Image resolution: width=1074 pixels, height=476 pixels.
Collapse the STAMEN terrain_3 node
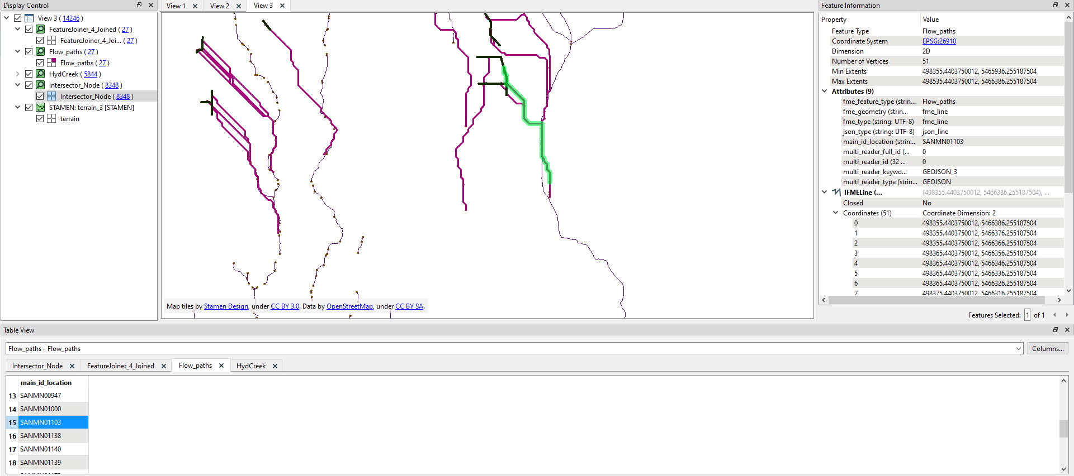18,108
